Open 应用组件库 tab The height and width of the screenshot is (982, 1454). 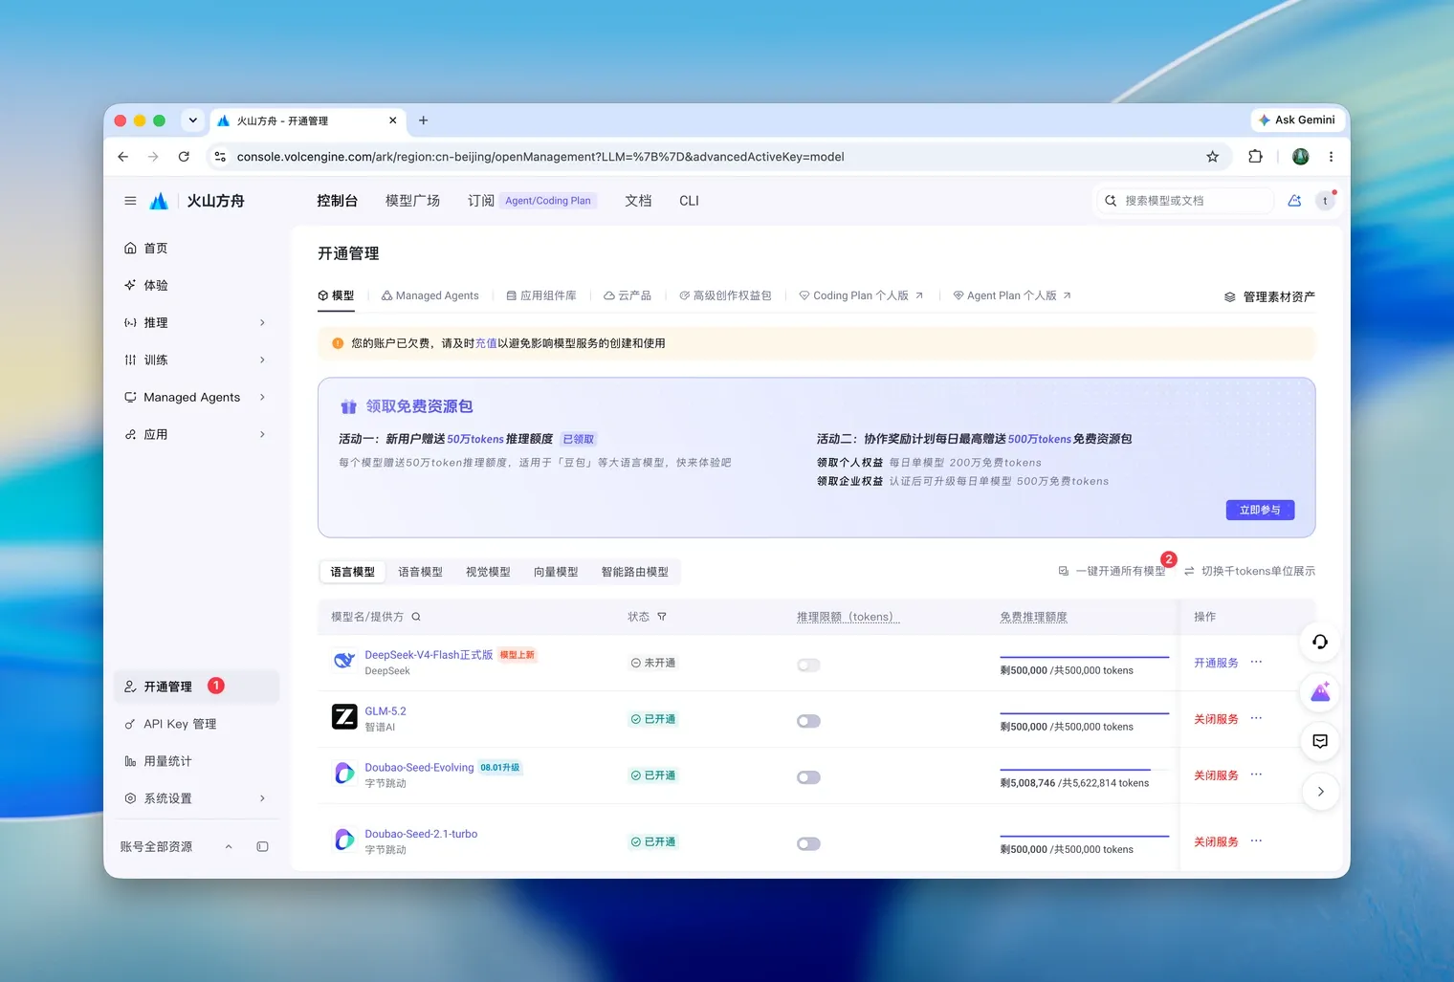[x=540, y=295]
